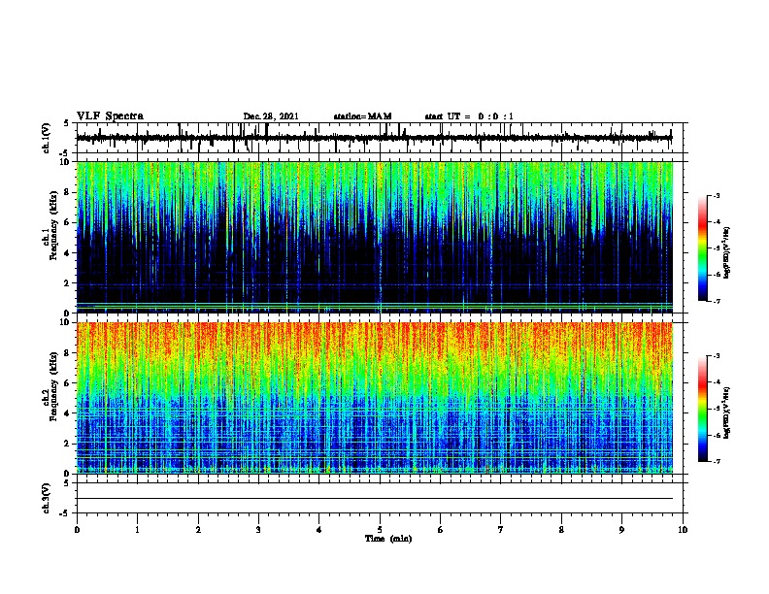Click time axis tick label "10" at bottom right
769x594 pixels.
coord(683,530)
